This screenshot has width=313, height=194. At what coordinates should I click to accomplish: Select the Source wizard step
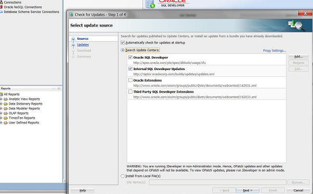click(82, 39)
